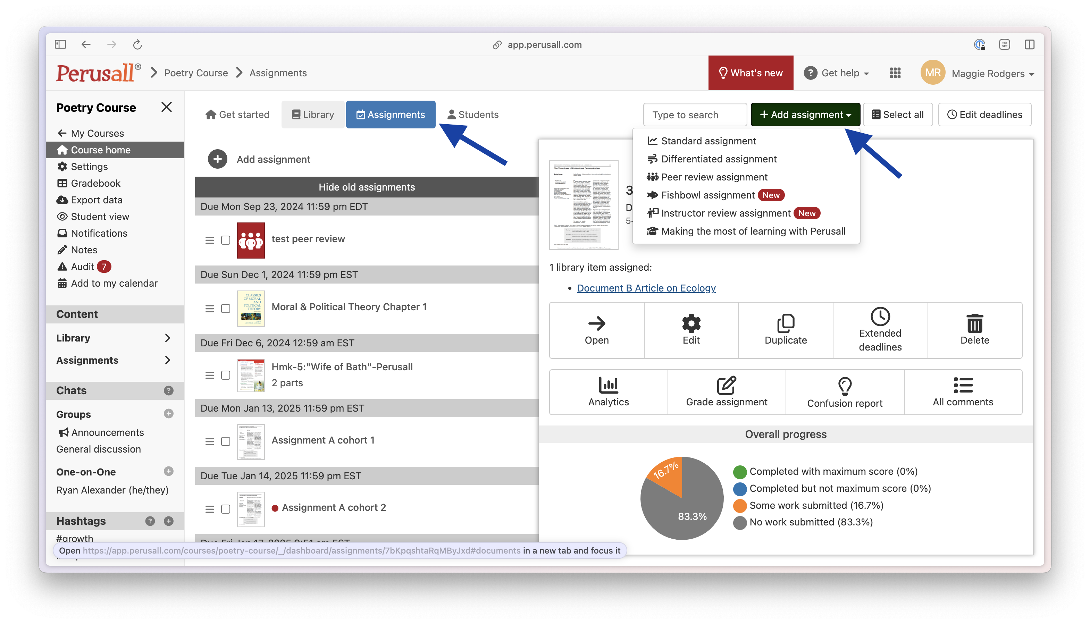
Task: Open the Maggie Rodgers account menu
Action: click(993, 73)
